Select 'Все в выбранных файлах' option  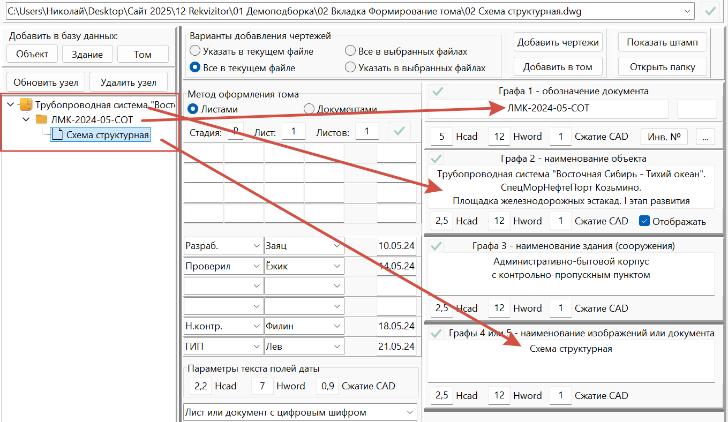tap(350, 51)
